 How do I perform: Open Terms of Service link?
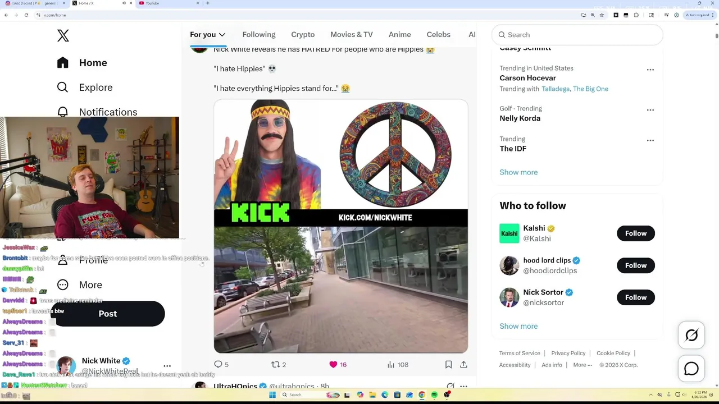coord(520,353)
